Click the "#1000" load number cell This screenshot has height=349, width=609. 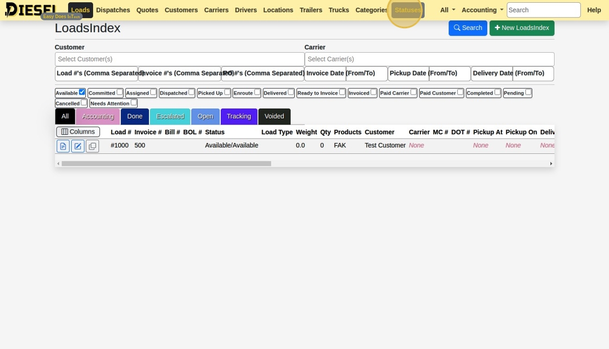point(120,145)
